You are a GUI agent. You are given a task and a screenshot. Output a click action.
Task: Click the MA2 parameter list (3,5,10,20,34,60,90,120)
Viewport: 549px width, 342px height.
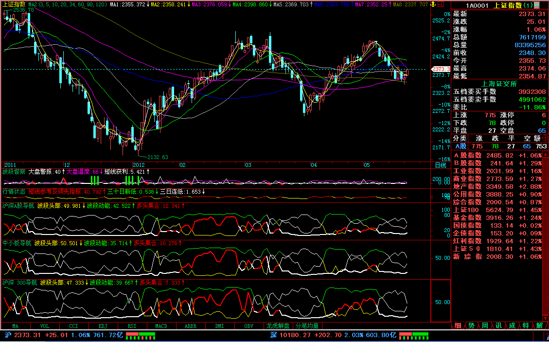point(68,4)
